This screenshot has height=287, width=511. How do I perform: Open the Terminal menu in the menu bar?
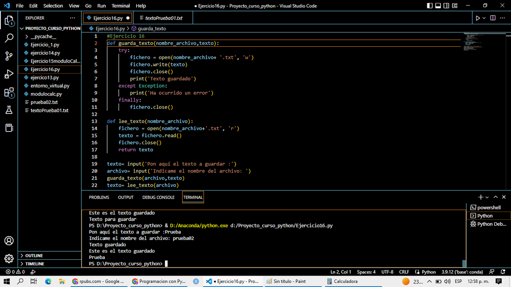point(120,6)
